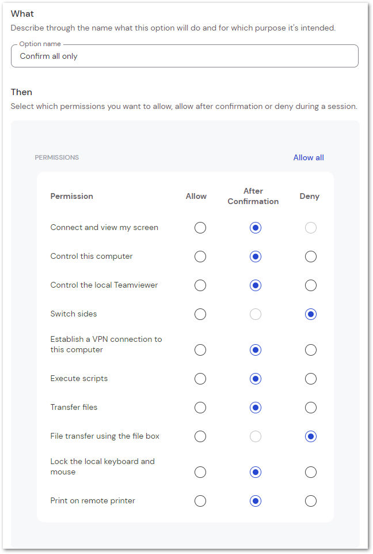Choose Allow for Establish a VPN connection
The width and height of the screenshot is (373, 554).
(200, 350)
